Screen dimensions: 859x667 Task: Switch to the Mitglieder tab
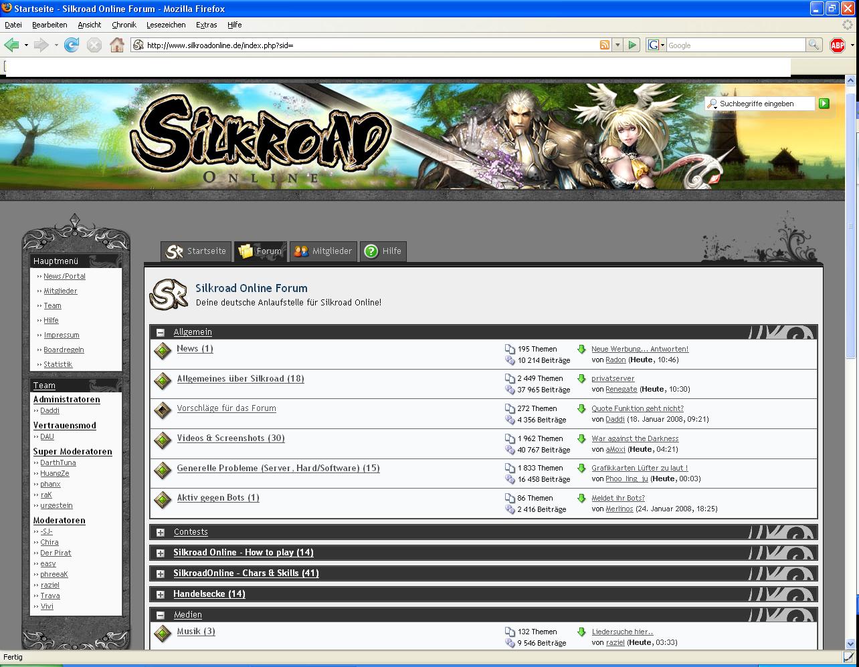pyautogui.click(x=323, y=251)
